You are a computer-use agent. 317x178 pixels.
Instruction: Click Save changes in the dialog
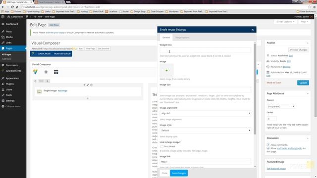(x=179, y=173)
